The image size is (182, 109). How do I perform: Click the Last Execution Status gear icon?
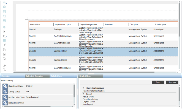point(5,97)
